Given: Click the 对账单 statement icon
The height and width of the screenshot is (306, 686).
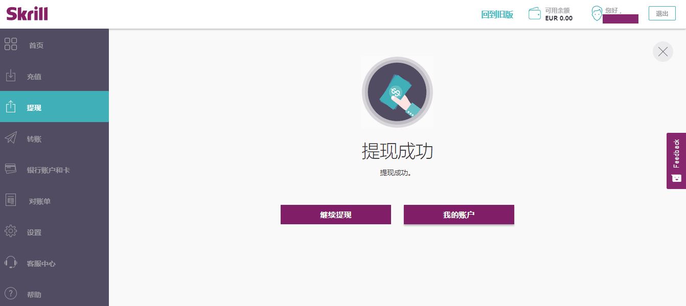Looking at the screenshot, I should click(x=11, y=200).
